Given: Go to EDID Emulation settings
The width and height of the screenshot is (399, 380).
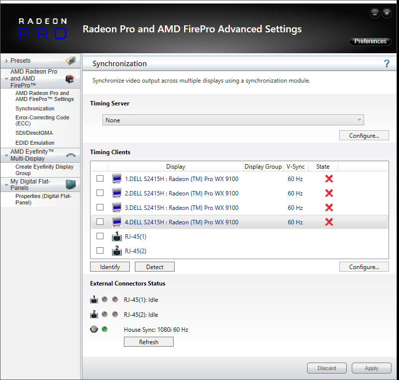Looking at the screenshot, I should [35, 143].
